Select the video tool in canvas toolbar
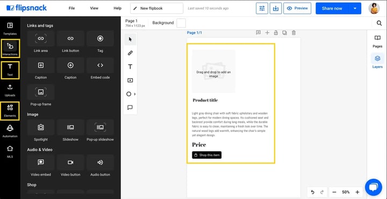The height and width of the screenshot is (199, 387). 130,80
